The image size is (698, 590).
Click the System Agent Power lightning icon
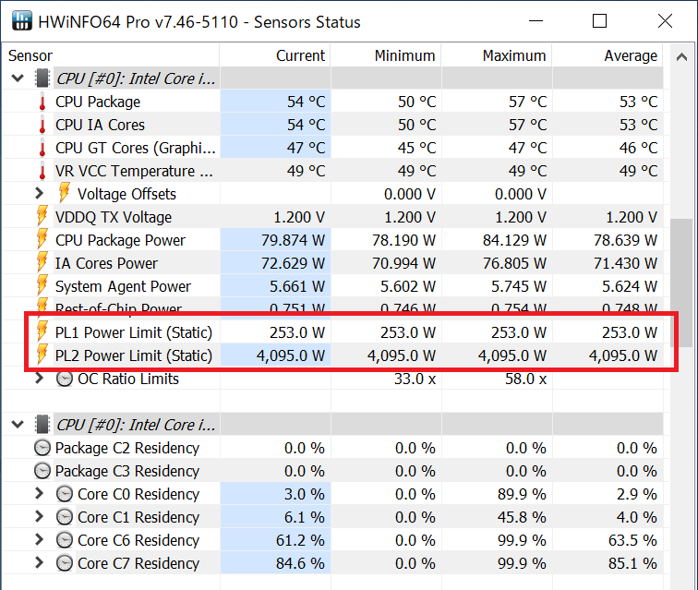42,286
